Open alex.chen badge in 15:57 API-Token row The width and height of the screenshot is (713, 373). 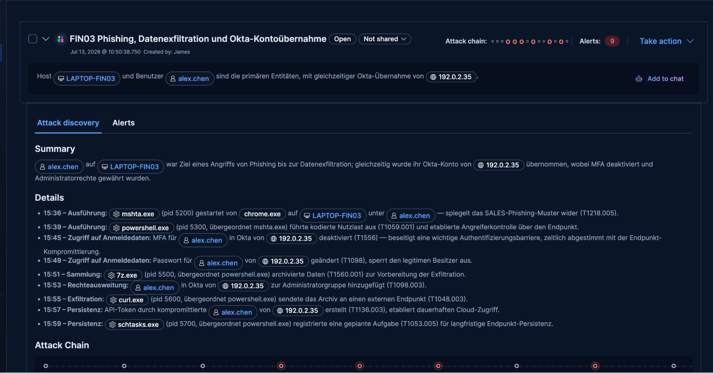[x=233, y=312]
